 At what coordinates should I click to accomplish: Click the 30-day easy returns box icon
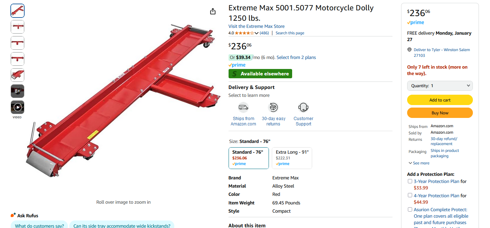[273, 107]
